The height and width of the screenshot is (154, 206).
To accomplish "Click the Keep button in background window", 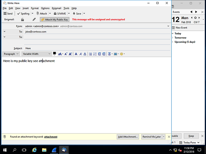I will click(191, 136).
